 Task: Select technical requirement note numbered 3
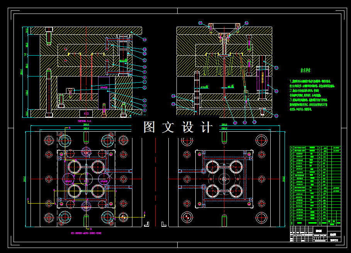[309, 105]
